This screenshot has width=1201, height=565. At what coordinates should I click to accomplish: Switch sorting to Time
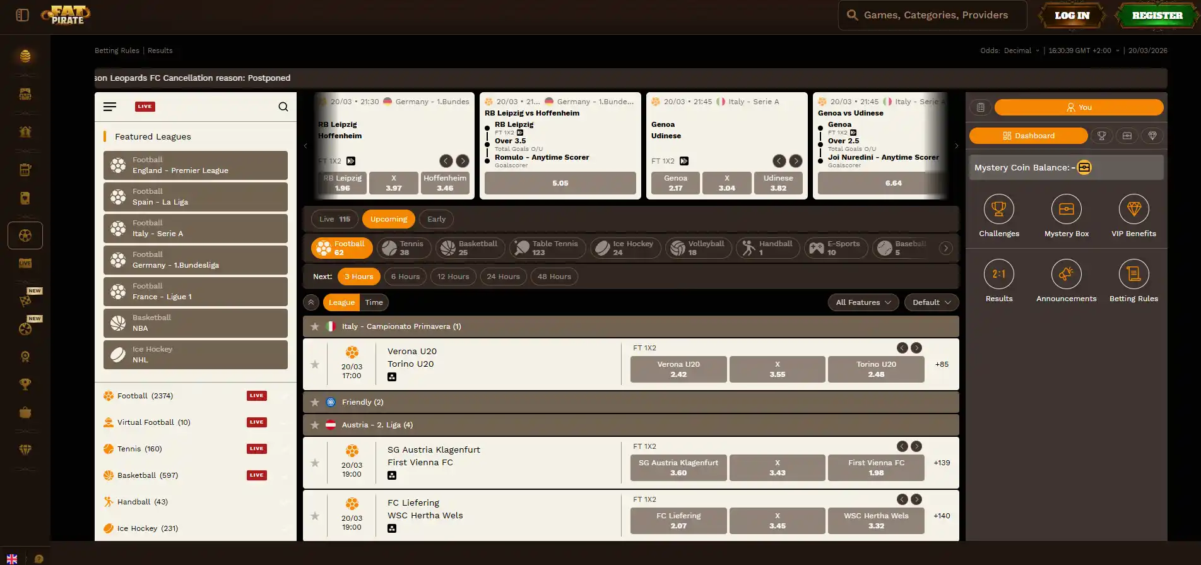click(x=374, y=302)
